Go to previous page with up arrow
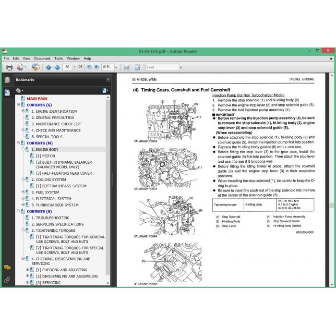Screen dimensions: 336x336 [48, 67]
